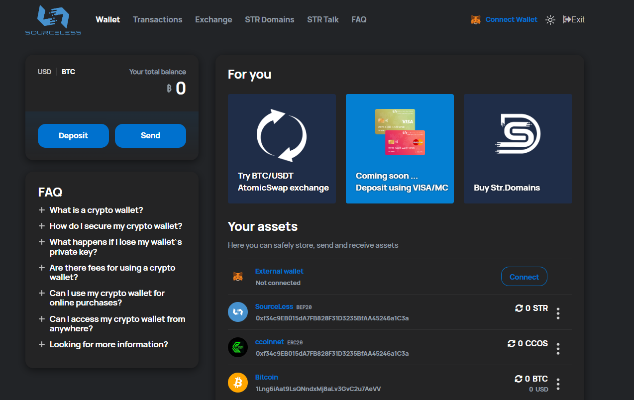This screenshot has width=634, height=400.
Task: Click 'Not connected' status text
Action: point(278,283)
